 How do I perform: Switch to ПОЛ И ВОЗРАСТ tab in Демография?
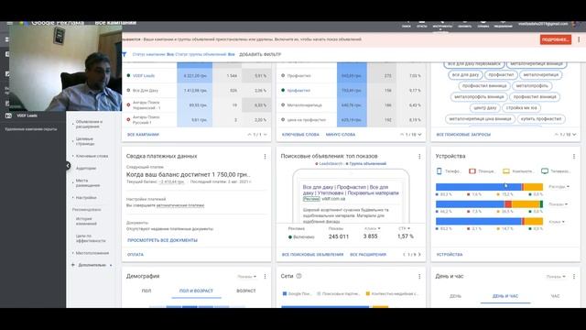(x=196, y=291)
